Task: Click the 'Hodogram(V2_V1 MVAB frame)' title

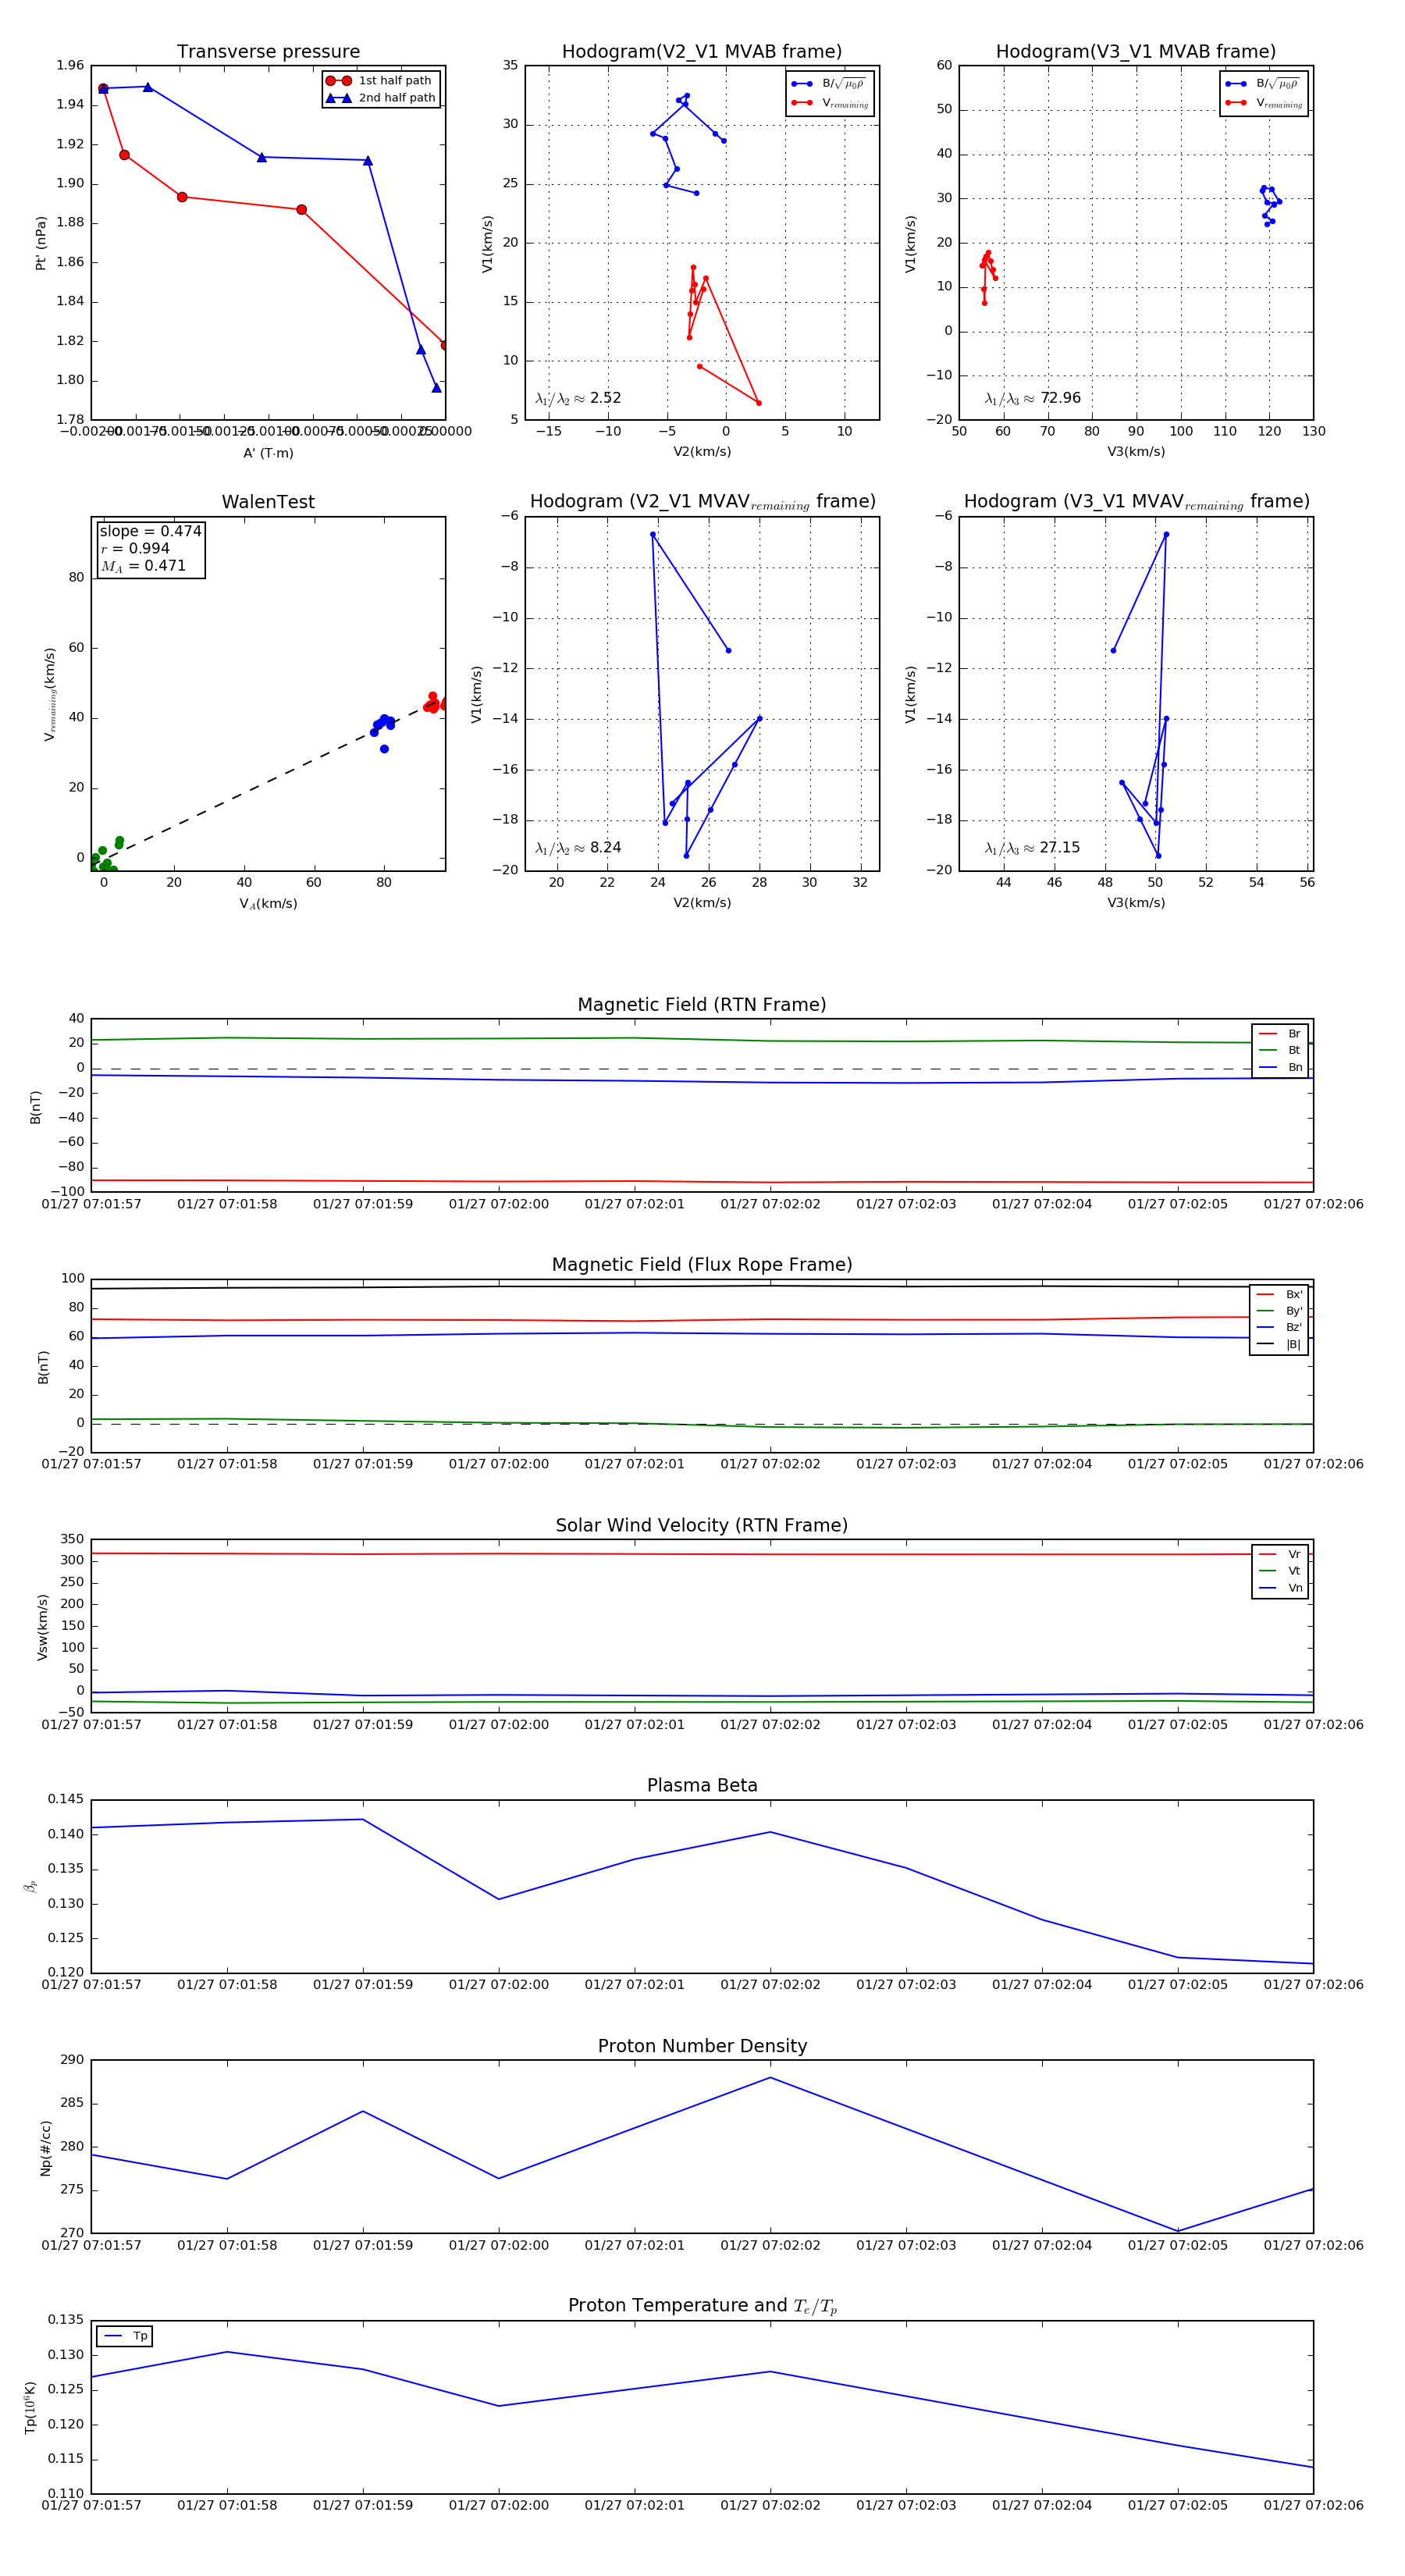Action: [702, 52]
